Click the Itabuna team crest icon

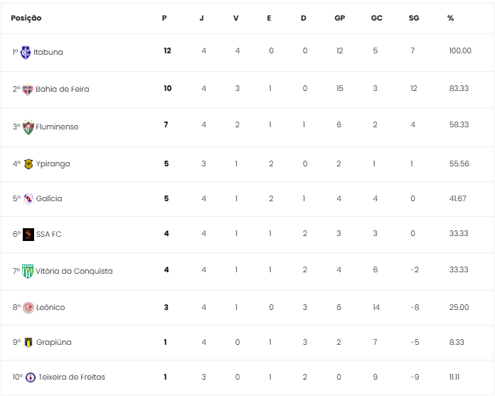[x=26, y=52]
